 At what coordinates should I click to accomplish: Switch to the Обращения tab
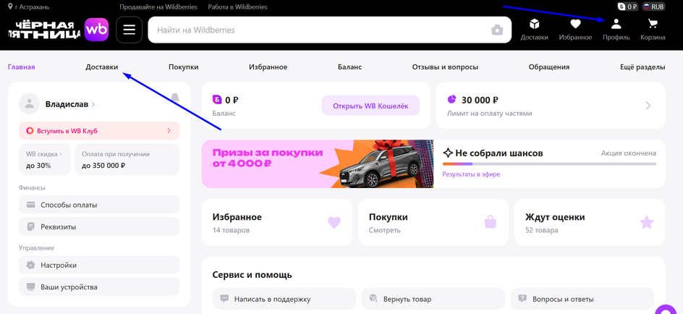click(549, 67)
